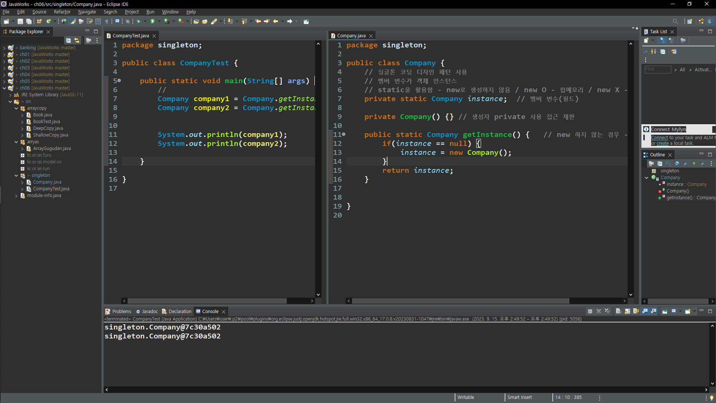716x403 pixels.
Task: Toggle Scroll Lock in Console toolbar
Action: [x=627, y=311]
